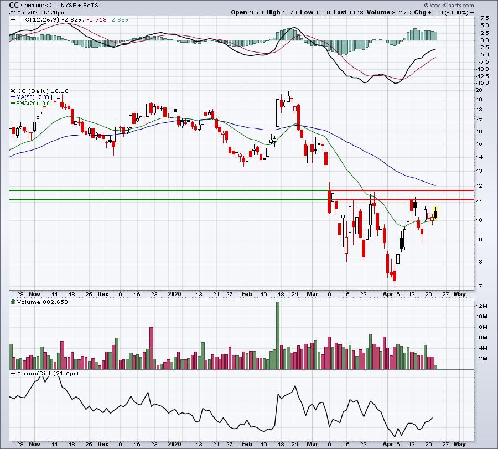Click the Mar label on bottom date axis
This screenshot has height=449, width=498.
click(x=312, y=444)
